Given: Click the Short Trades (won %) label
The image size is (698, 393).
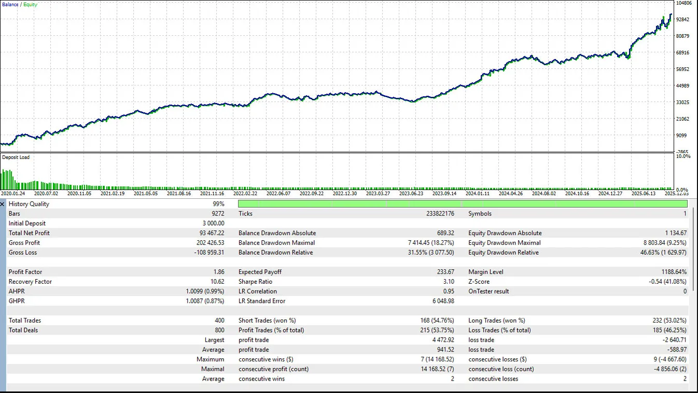Looking at the screenshot, I should coord(267,321).
